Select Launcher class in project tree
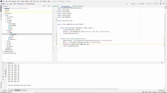This screenshot has height=93, width=167. coord(10,46)
